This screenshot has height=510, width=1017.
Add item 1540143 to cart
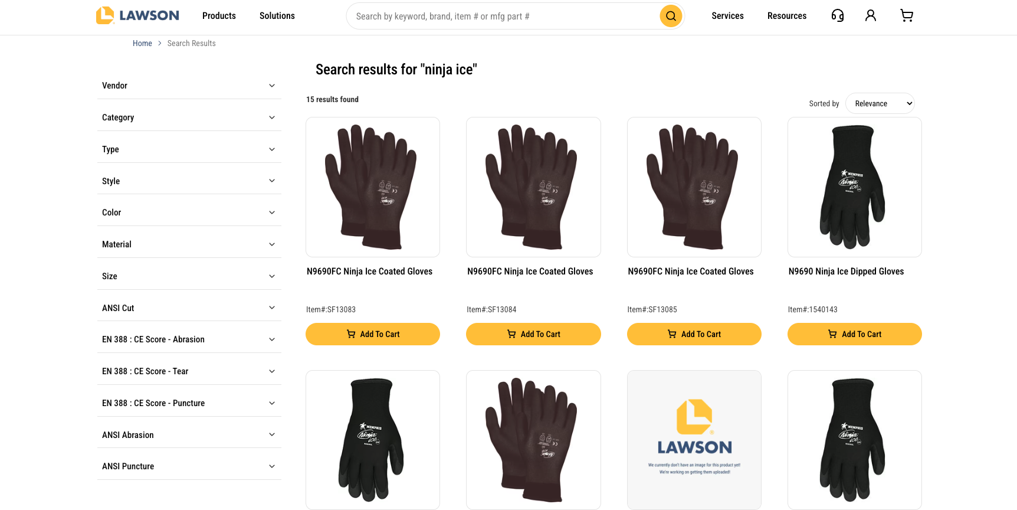[855, 334]
